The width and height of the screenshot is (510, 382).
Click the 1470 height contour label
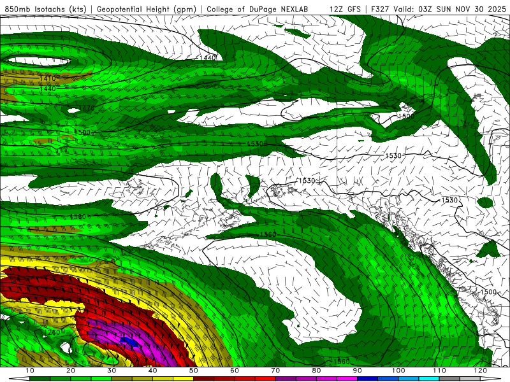pyautogui.click(x=87, y=108)
